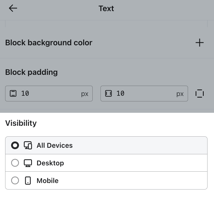Select the All Devices radio button
This screenshot has height=199, width=214.
pyautogui.click(x=15, y=145)
